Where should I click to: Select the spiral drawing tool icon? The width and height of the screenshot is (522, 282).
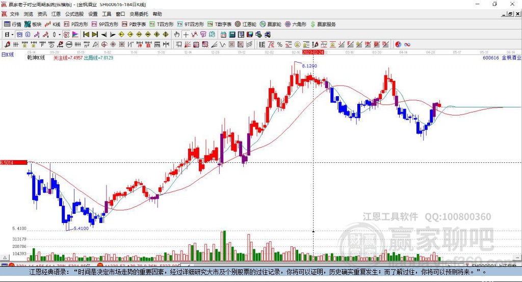coord(51,44)
